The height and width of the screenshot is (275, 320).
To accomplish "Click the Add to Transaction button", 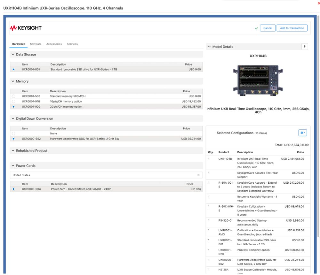I will [x=292, y=28].
